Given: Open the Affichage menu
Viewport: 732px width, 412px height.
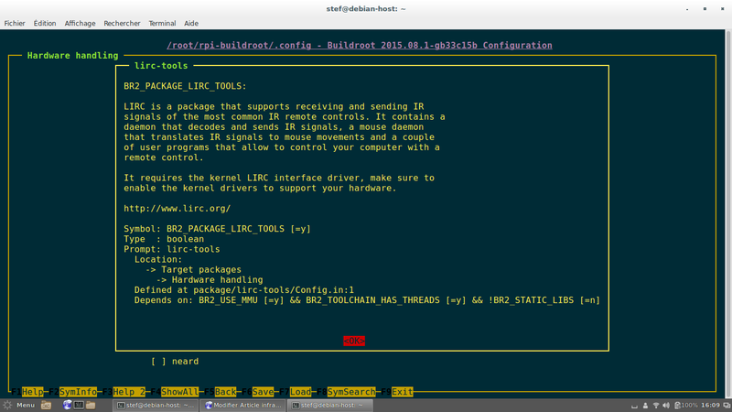Looking at the screenshot, I should (80, 24).
